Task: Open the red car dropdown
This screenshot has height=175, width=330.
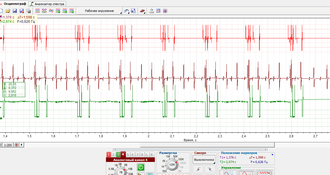Action: (x=143, y=11)
